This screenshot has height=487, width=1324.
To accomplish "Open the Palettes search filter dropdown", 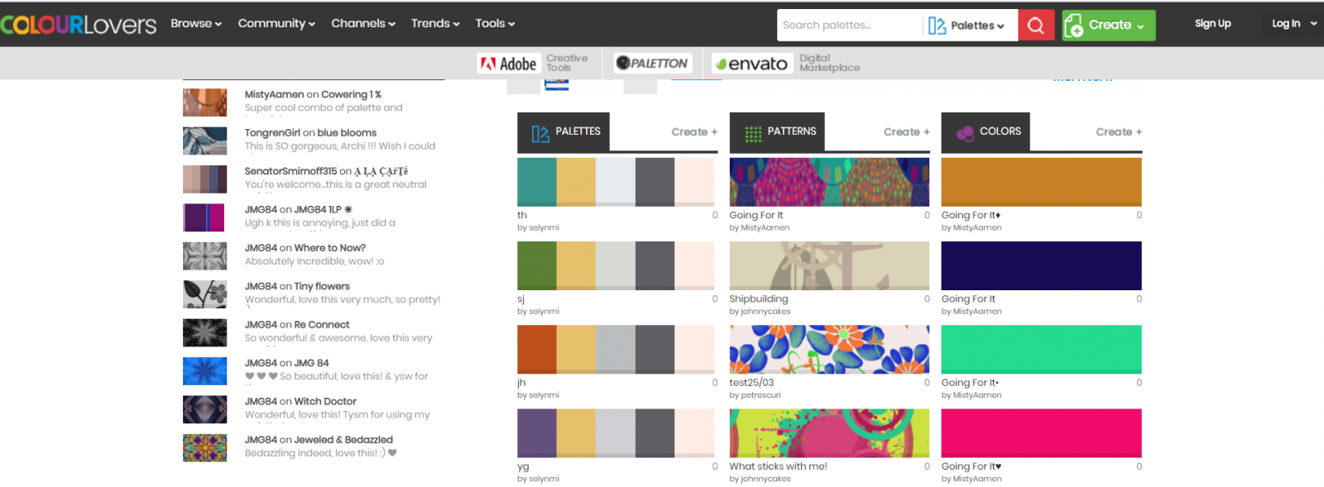I will point(967,26).
